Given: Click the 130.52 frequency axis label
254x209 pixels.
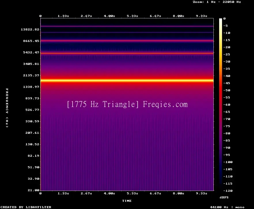Looking at the screenshot, I should click(32, 144).
